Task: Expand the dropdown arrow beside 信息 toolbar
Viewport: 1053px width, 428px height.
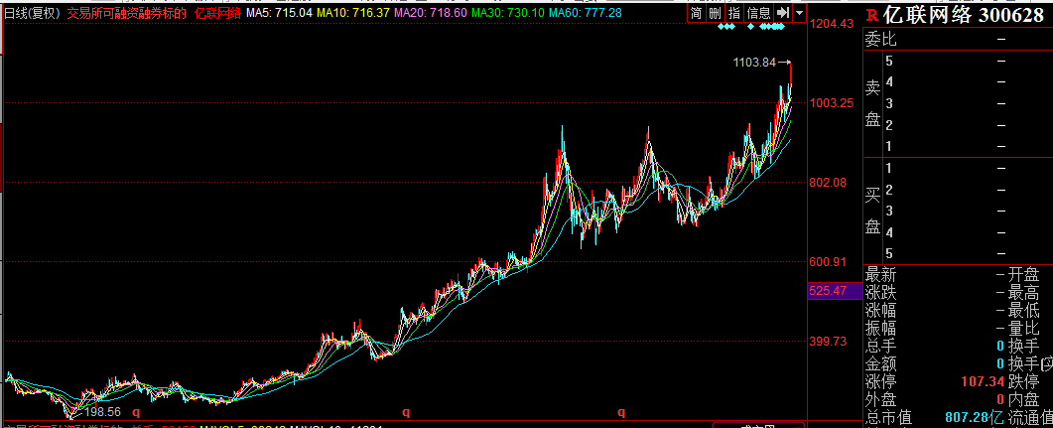Action: pyautogui.click(x=799, y=12)
